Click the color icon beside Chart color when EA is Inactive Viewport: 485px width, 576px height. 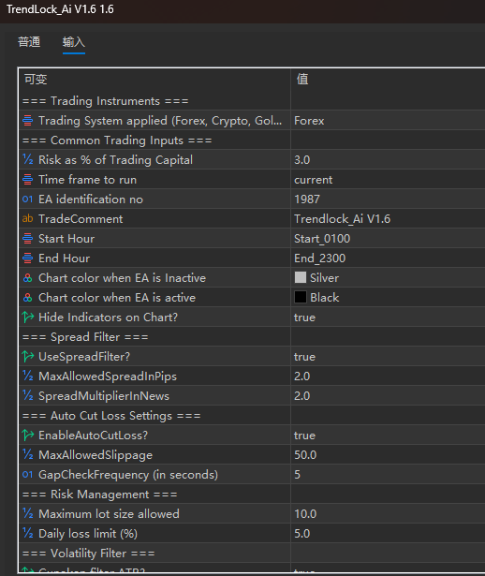coord(27,278)
